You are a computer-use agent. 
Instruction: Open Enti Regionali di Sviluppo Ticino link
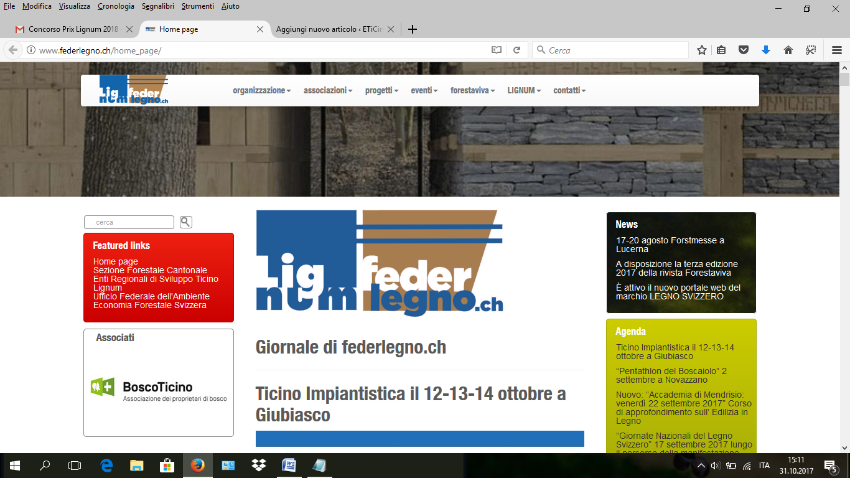[x=156, y=279]
